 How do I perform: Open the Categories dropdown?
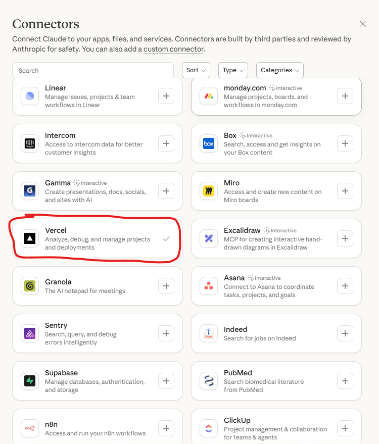[x=280, y=70]
